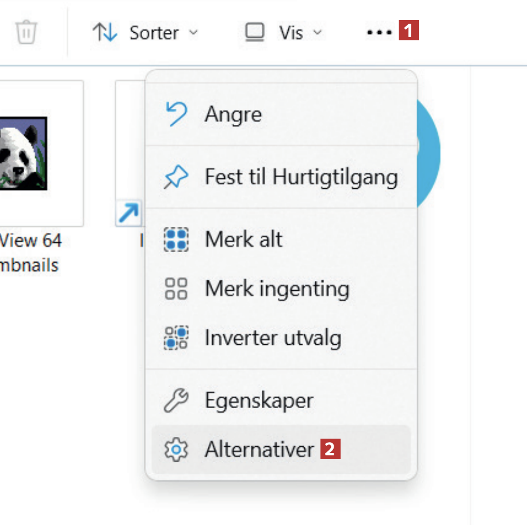
Task: Select Fest til Hurtigtilgang menu entry
Action: [x=301, y=177]
